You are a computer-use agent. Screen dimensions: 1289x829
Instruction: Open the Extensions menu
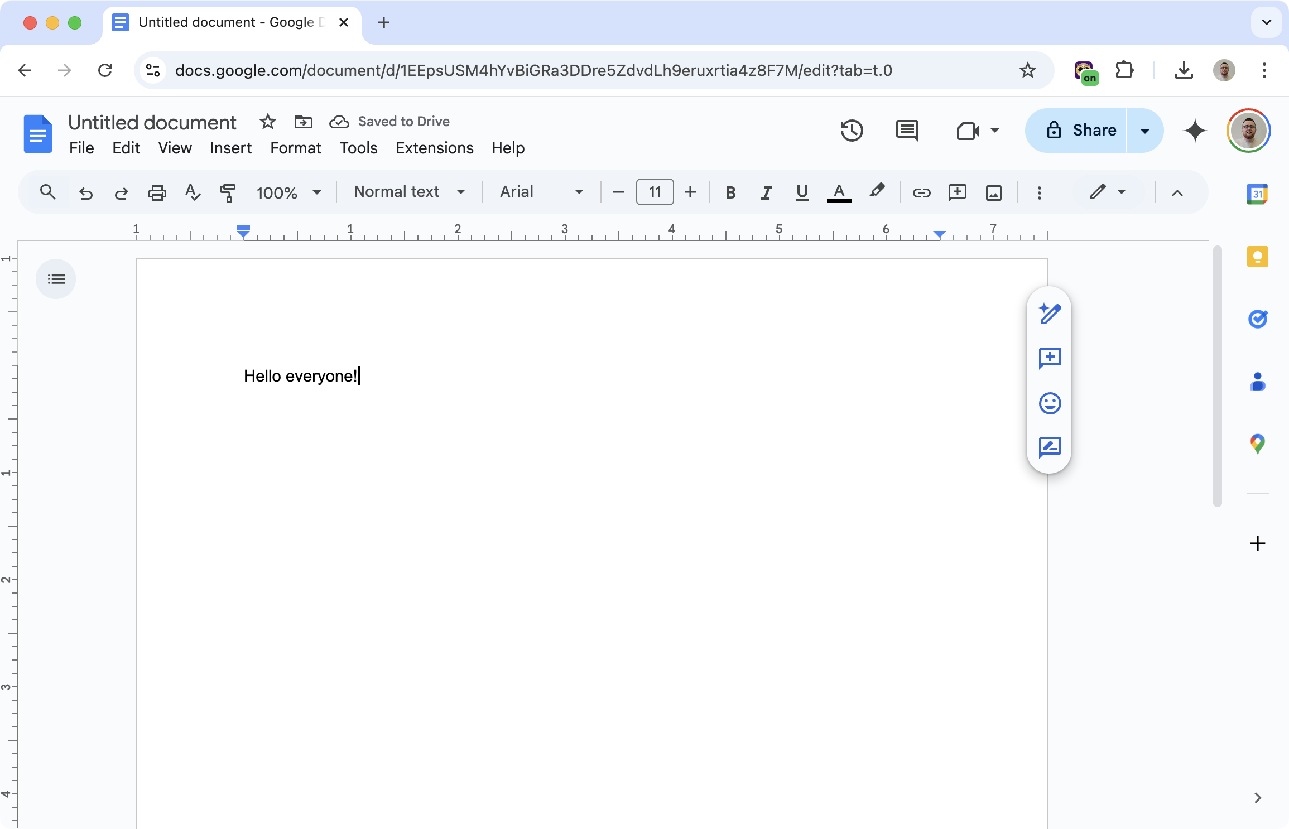tap(434, 148)
